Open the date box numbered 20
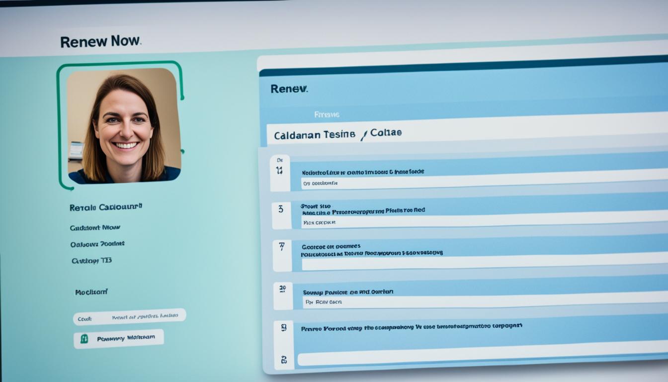The height and width of the screenshot is (382, 668). pos(283,295)
